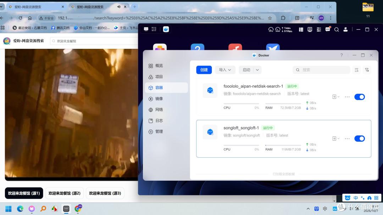Open the NAS user account icon

pyautogui.click(x=345, y=29)
